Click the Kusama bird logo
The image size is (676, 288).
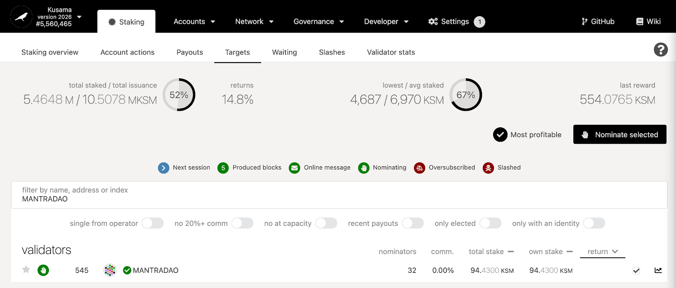tap(21, 17)
